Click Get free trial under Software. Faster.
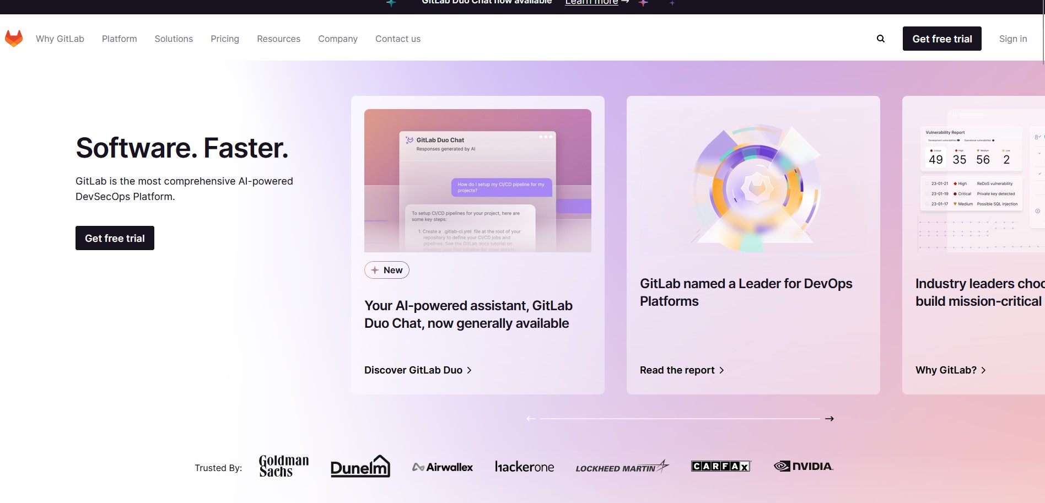This screenshot has height=503, width=1045. click(115, 238)
